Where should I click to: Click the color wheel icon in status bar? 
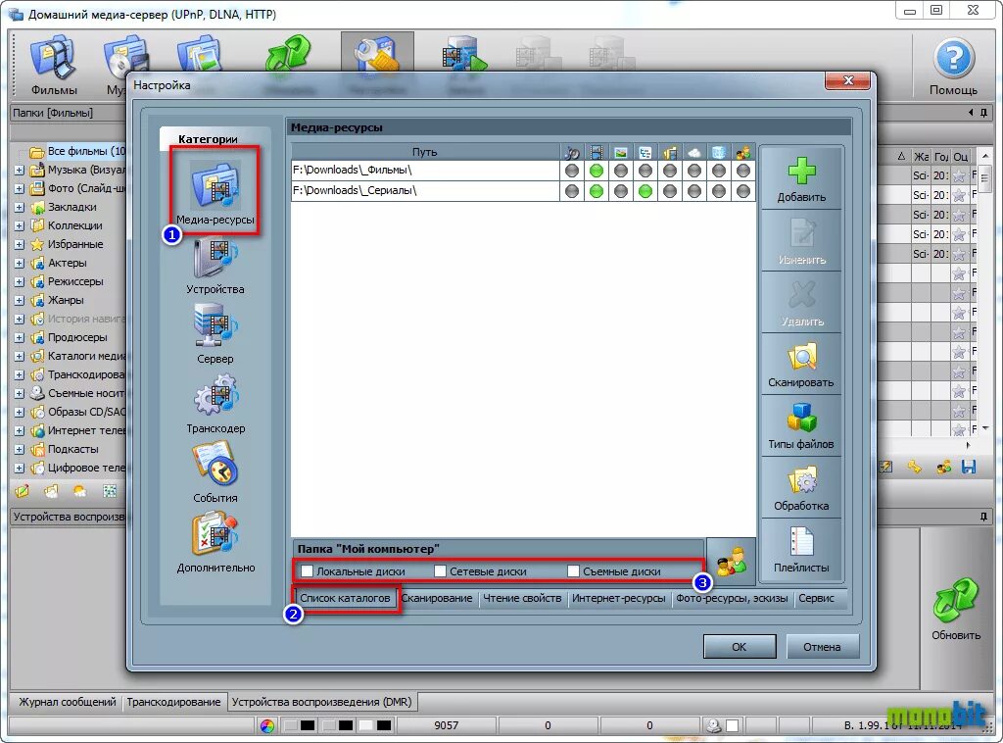(x=267, y=725)
